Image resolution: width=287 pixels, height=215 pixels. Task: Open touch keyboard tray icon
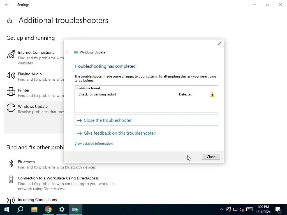pyautogui.click(x=249, y=209)
